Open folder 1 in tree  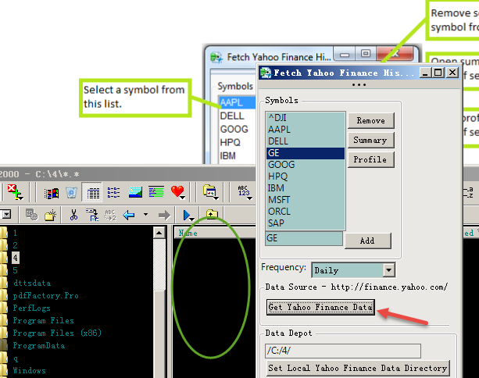coord(15,233)
